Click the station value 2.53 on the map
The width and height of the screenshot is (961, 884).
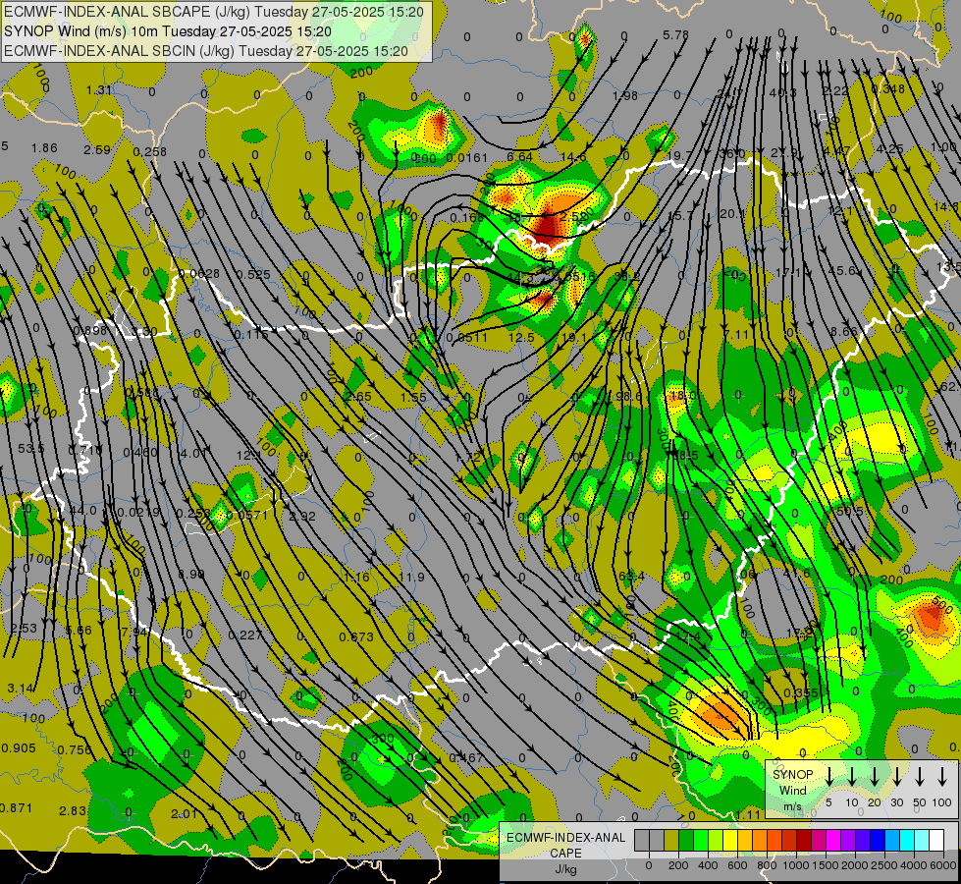[24, 629]
